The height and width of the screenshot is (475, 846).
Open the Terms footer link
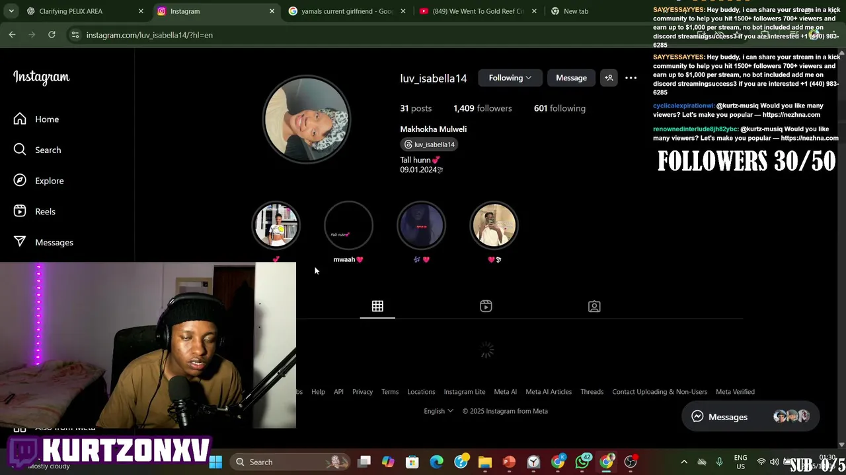390,392
